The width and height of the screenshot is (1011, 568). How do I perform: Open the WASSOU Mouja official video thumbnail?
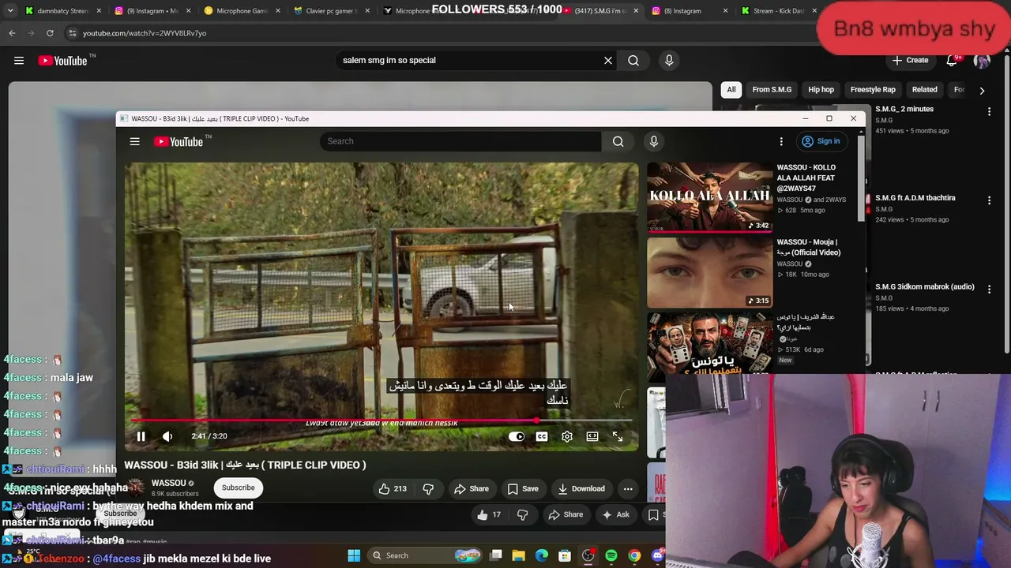[710, 272]
